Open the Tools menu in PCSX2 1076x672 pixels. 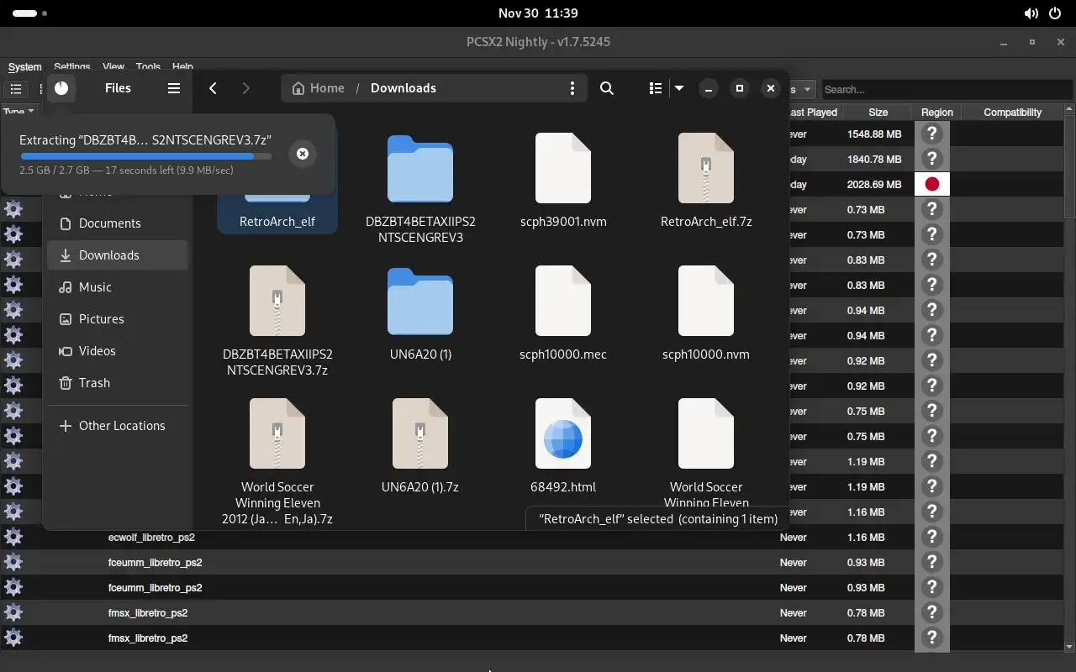pos(148,66)
